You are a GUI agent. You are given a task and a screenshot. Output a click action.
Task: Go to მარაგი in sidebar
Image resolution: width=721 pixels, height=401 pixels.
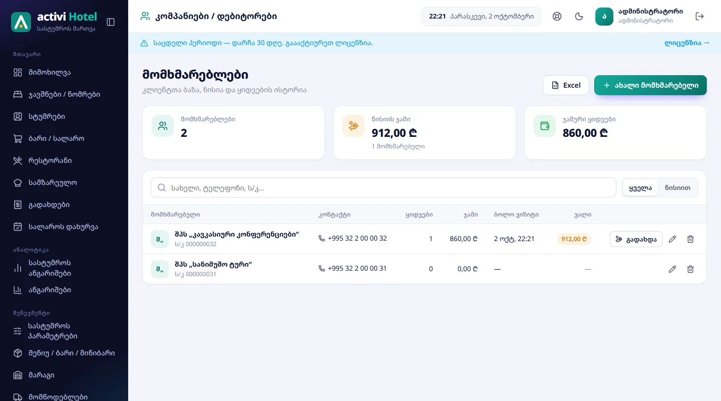[x=64, y=375]
